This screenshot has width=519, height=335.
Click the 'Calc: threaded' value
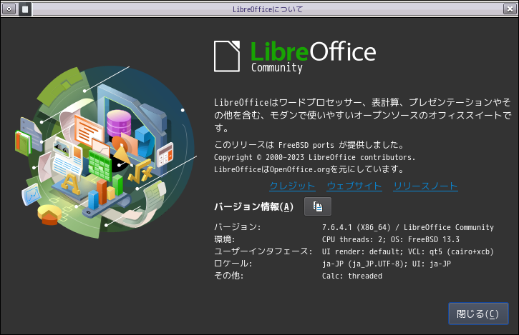click(x=352, y=276)
